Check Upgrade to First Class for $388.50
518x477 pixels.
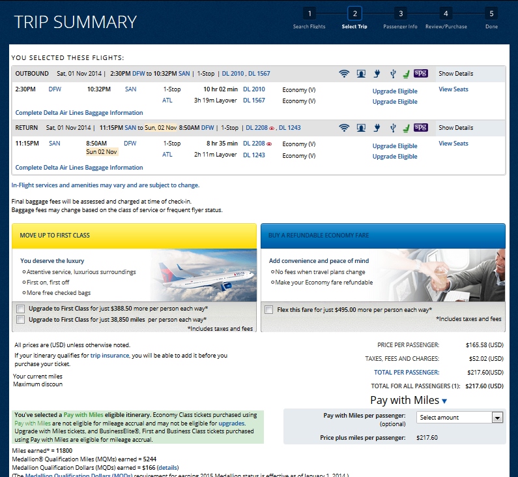point(21,309)
